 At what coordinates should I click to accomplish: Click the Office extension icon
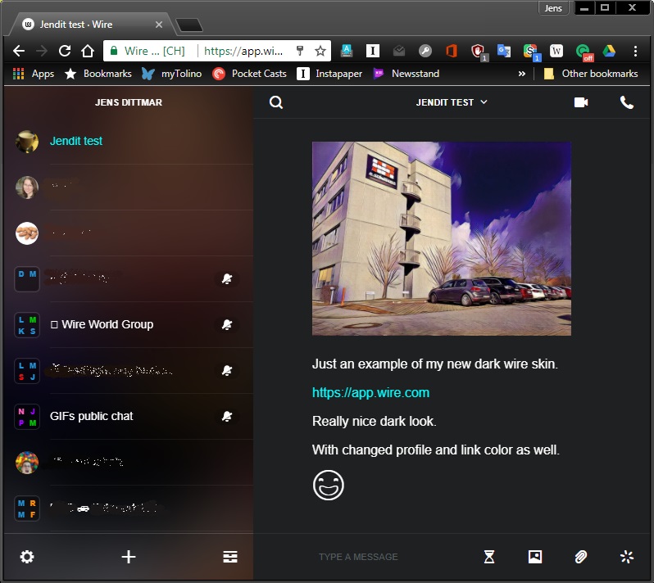pyautogui.click(x=452, y=52)
